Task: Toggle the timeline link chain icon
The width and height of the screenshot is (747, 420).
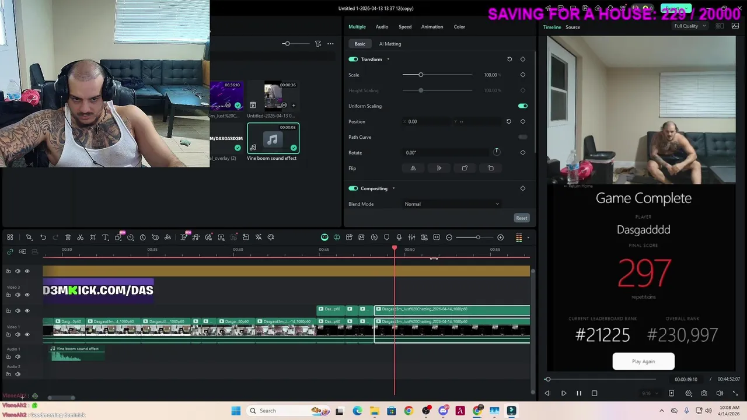Action: click(10, 251)
